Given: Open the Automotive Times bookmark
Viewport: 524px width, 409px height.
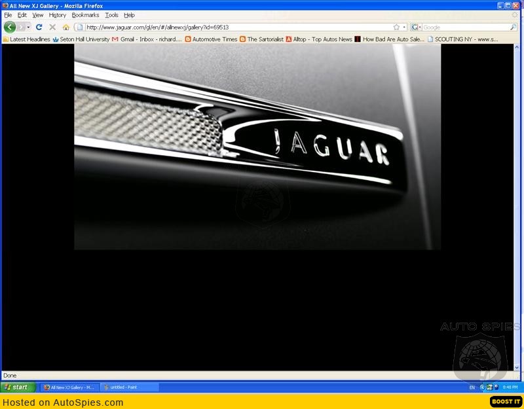Looking at the screenshot, I should point(211,39).
